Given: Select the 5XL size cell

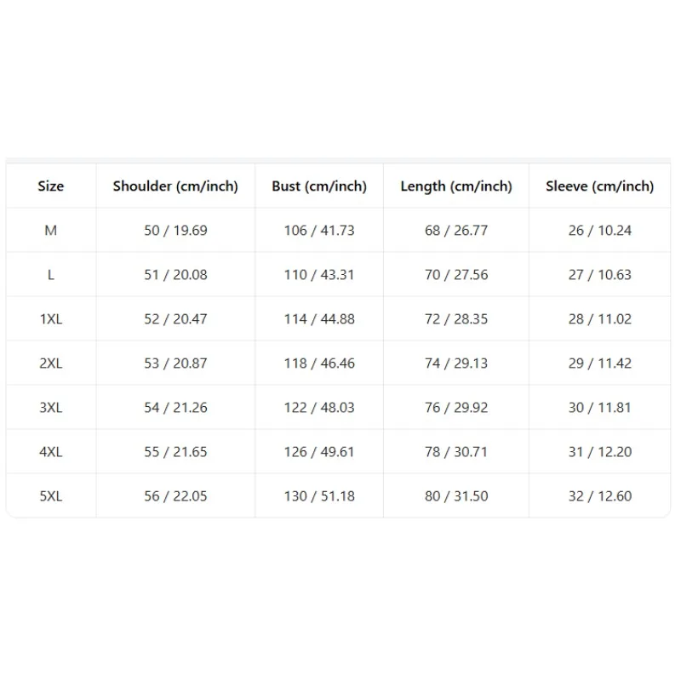Looking at the screenshot, I should pyautogui.click(x=51, y=496).
